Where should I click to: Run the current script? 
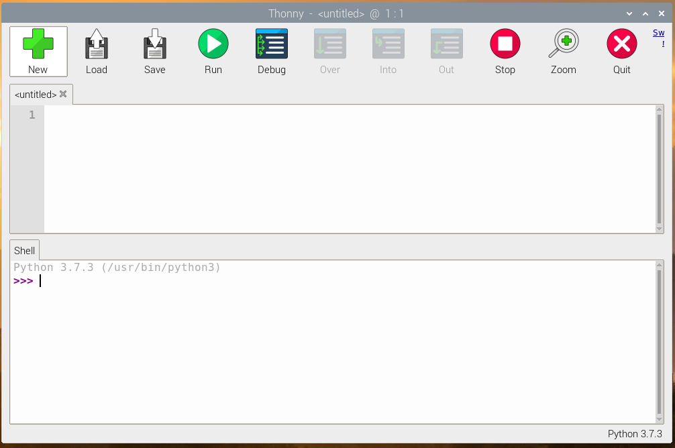click(x=213, y=51)
